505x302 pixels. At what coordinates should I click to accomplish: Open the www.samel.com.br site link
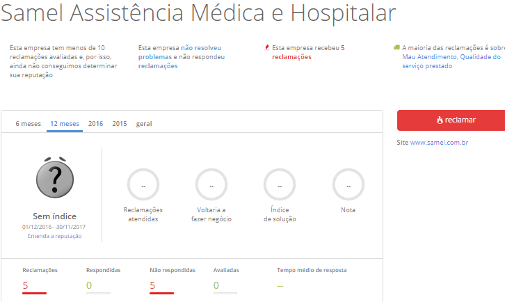point(439,143)
